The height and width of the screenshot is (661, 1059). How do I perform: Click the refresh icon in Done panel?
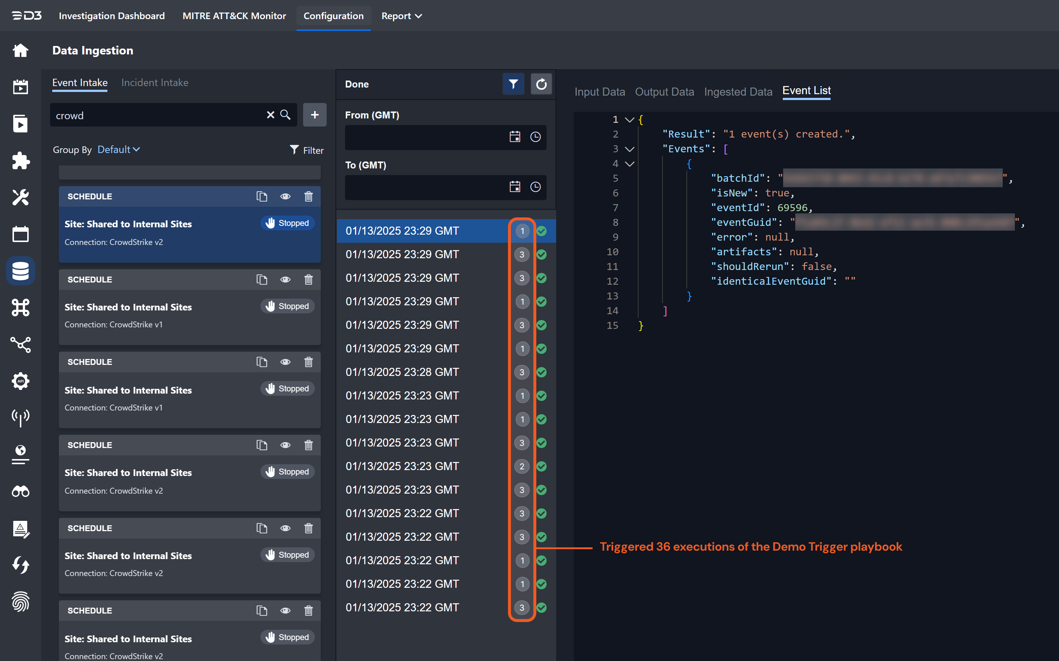click(x=541, y=84)
